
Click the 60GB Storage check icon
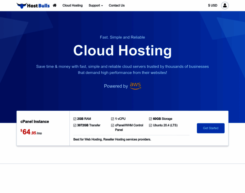click(x=150, y=119)
